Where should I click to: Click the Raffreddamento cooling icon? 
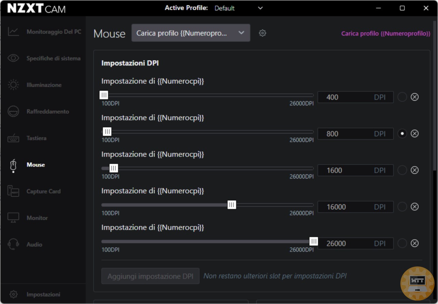click(13, 112)
